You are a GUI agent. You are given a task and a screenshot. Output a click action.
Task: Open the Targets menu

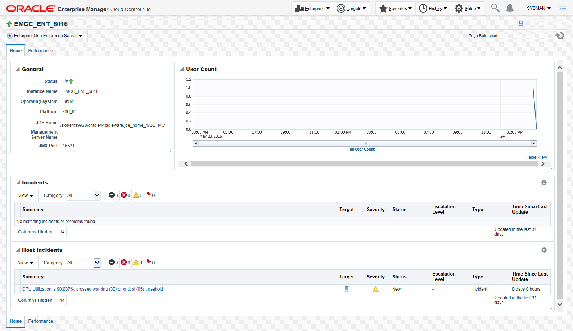(x=352, y=8)
